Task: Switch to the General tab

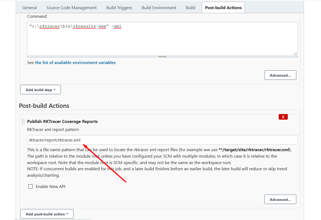Action: (x=29, y=8)
